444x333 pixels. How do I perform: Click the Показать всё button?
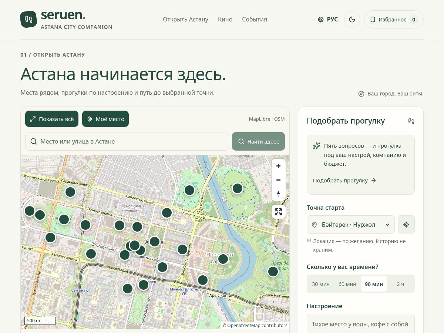point(52,119)
